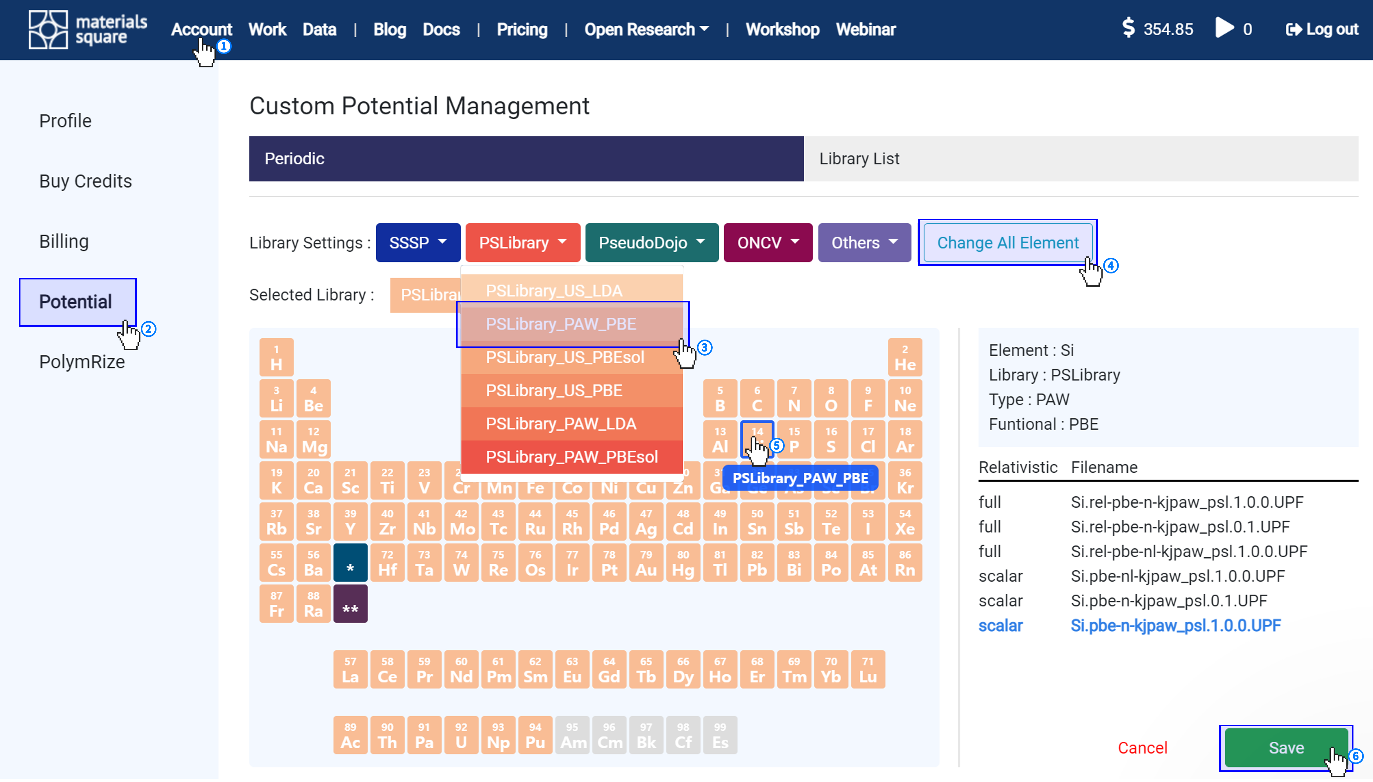Open the Workshop page
This screenshot has height=782, width=1373.
click(783, 29)
